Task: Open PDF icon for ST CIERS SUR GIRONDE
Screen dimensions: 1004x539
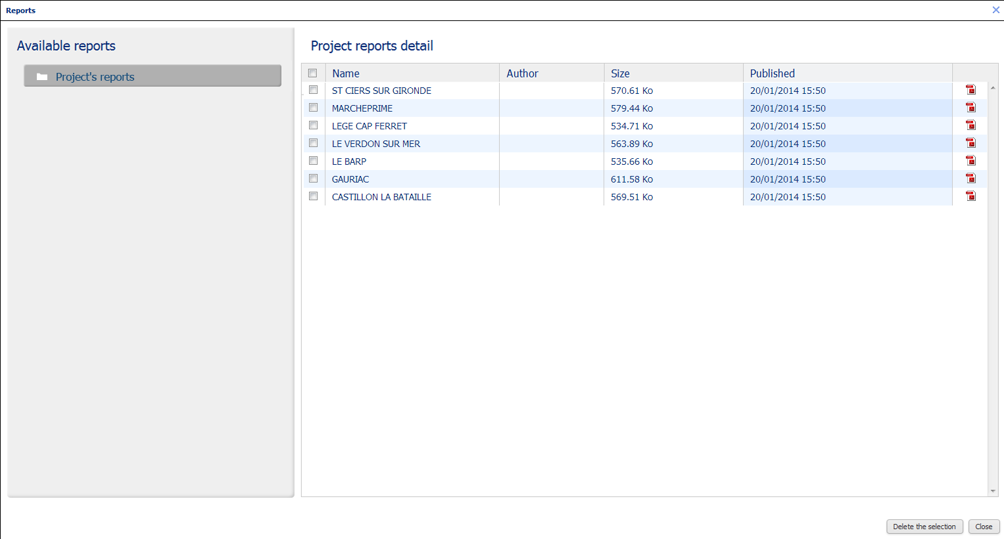Action: click(970, 90)
